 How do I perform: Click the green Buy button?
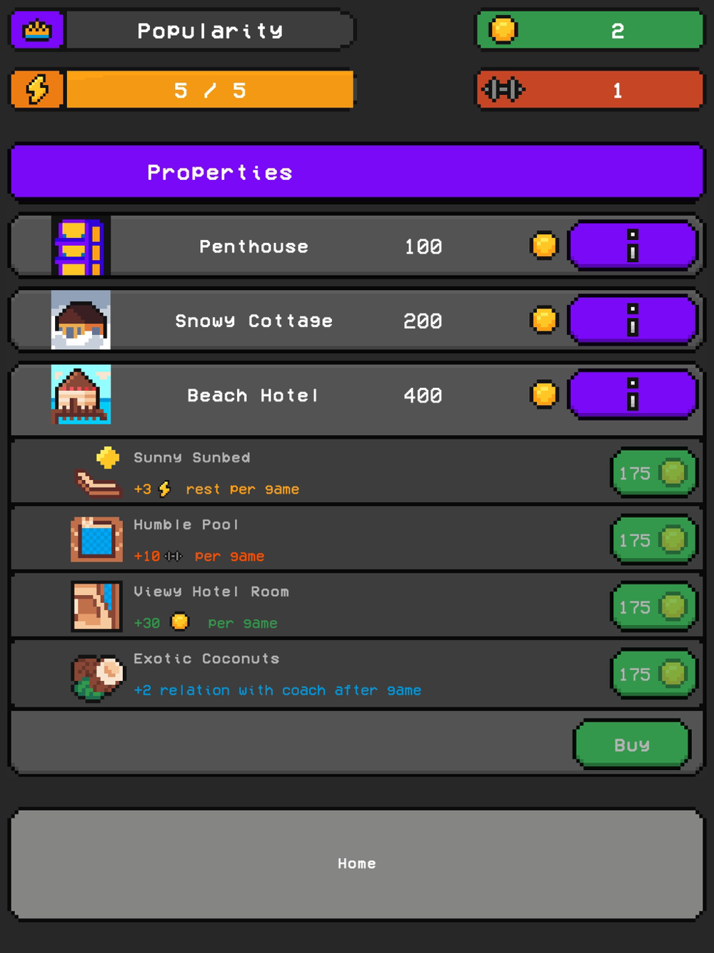click(x=632, y=745)
